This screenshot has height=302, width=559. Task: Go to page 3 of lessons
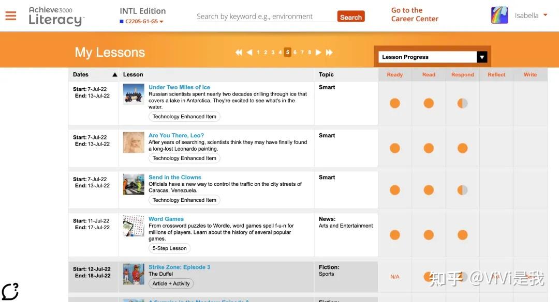(273, 52)
